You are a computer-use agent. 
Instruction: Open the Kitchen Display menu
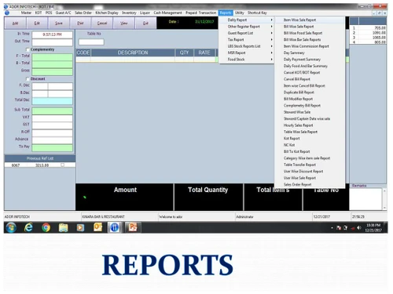point(107,13)
